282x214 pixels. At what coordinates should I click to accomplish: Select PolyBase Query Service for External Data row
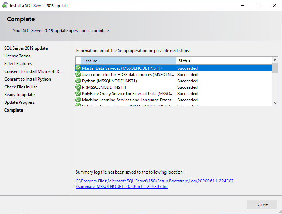pyautogui.click(x=174, y=94)
